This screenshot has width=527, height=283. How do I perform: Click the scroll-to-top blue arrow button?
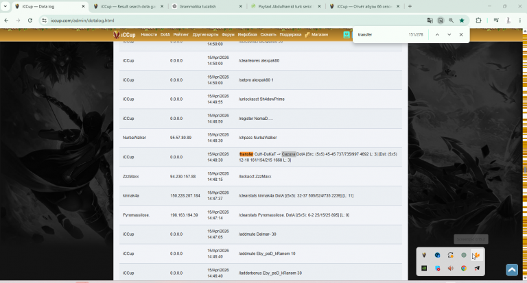point(512,270)
